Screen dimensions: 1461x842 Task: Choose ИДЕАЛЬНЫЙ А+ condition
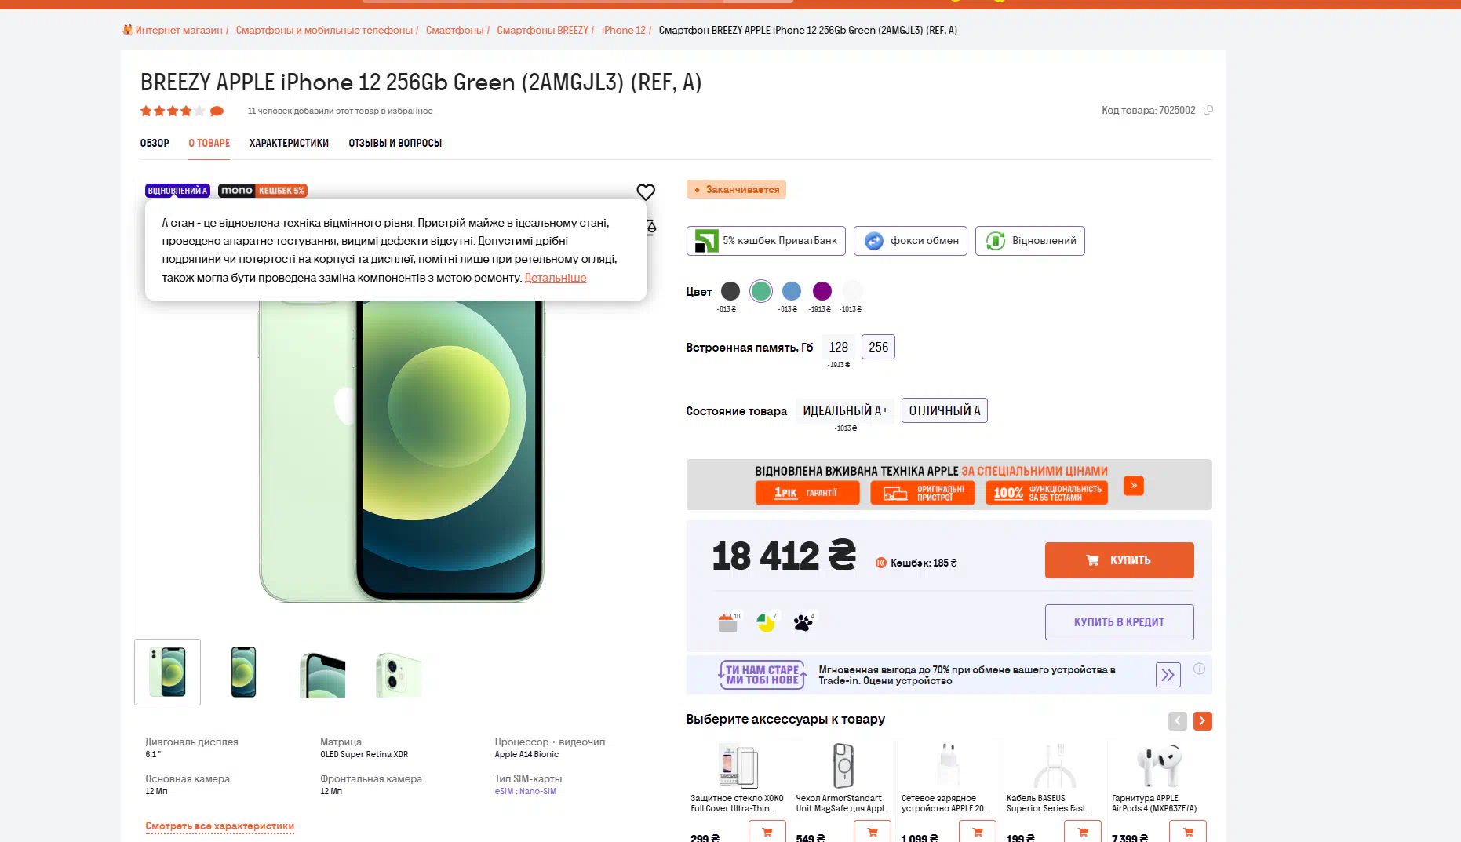845,410
